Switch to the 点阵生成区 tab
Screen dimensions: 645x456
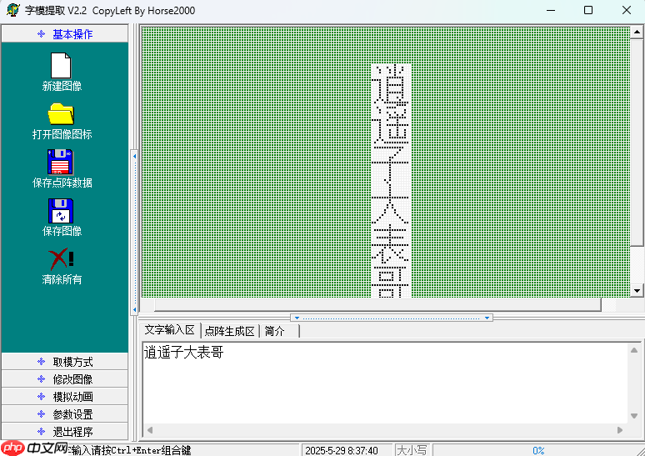(229, 331)
